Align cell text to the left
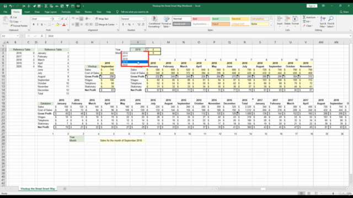Viewport: 353px width, 198px height. point(73,24)
